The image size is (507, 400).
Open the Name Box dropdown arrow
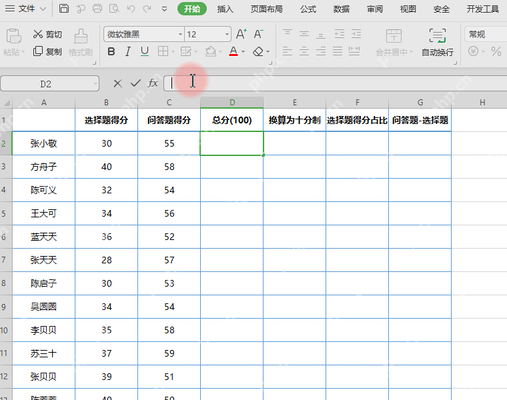tap(95, 84)
